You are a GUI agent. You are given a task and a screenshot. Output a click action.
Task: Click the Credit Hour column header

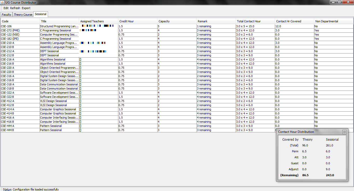coord(138,21)
